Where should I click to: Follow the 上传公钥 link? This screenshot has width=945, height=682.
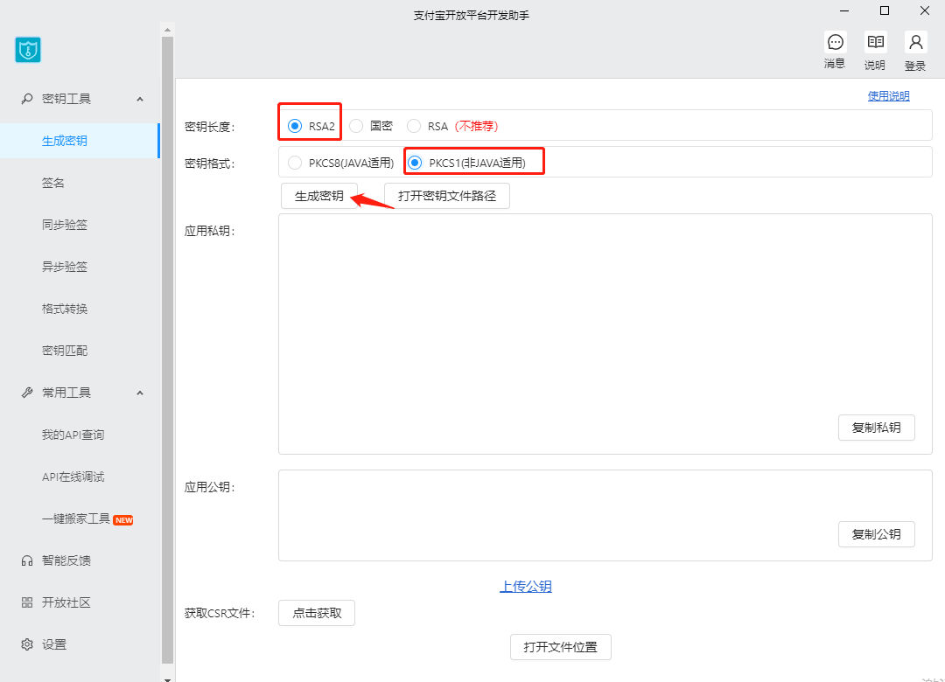[526, 586]
